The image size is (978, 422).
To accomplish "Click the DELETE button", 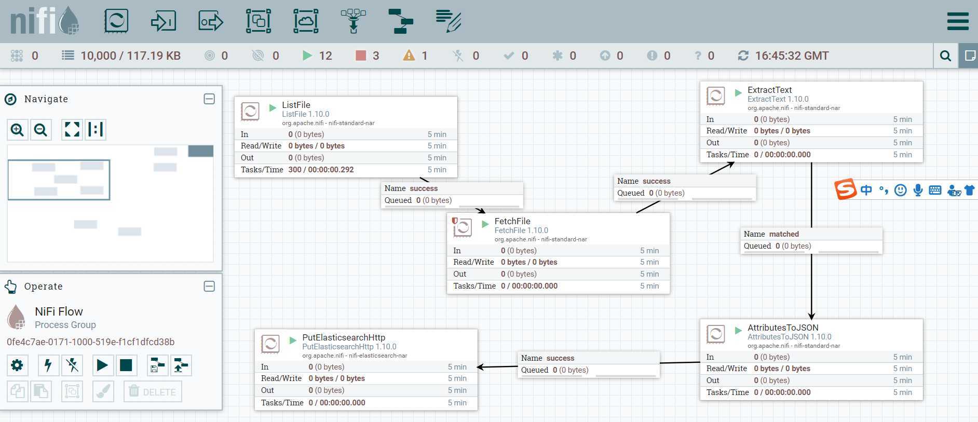I will (153, 391).
